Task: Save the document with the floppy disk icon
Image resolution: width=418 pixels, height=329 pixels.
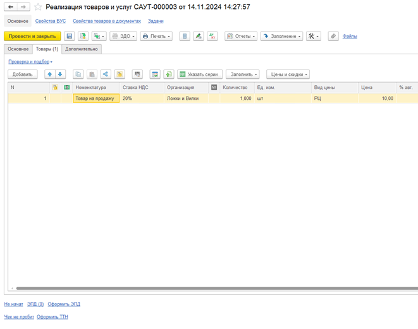Action: coord(70,36)
